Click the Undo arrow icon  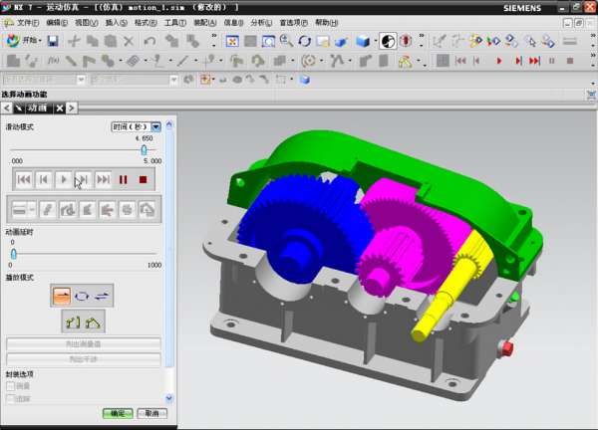point(150,41)
